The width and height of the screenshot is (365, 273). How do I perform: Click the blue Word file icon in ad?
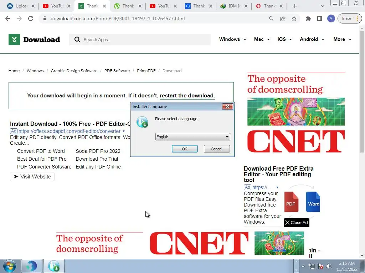pyautogui.click(x=313, y=202)
